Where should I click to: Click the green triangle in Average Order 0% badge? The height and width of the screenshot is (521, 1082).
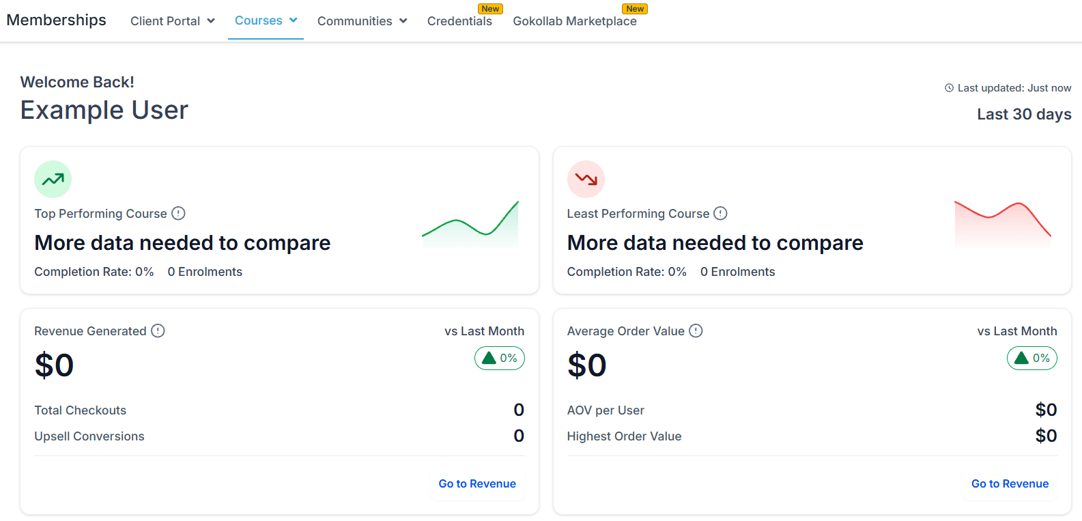1021,358
